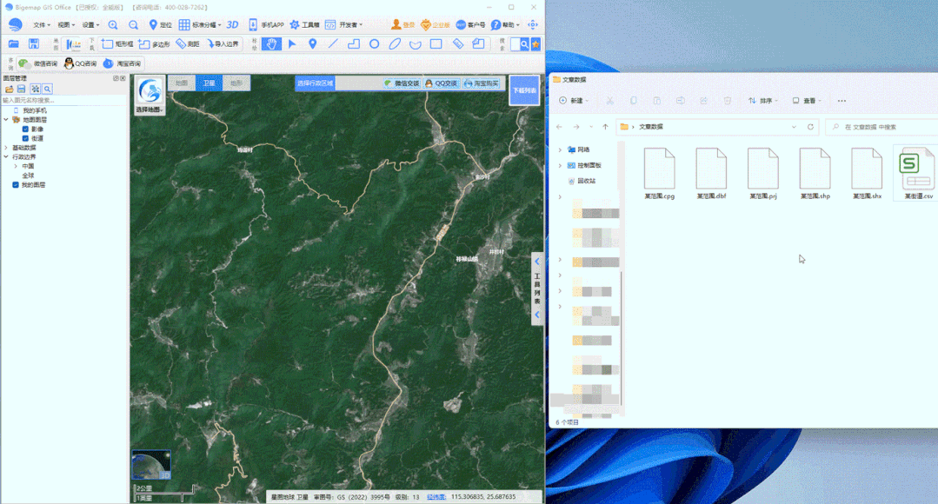Click the 下载列表 button
The width and height of the screenshot is (938, 504).
[524, 90]
